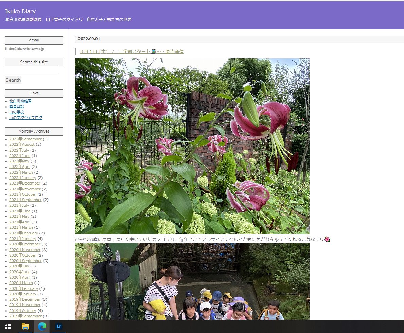The image size is (404, 333).
Task: Open the 北白川幼稚園 link
Action: click(x=20, y=101)
